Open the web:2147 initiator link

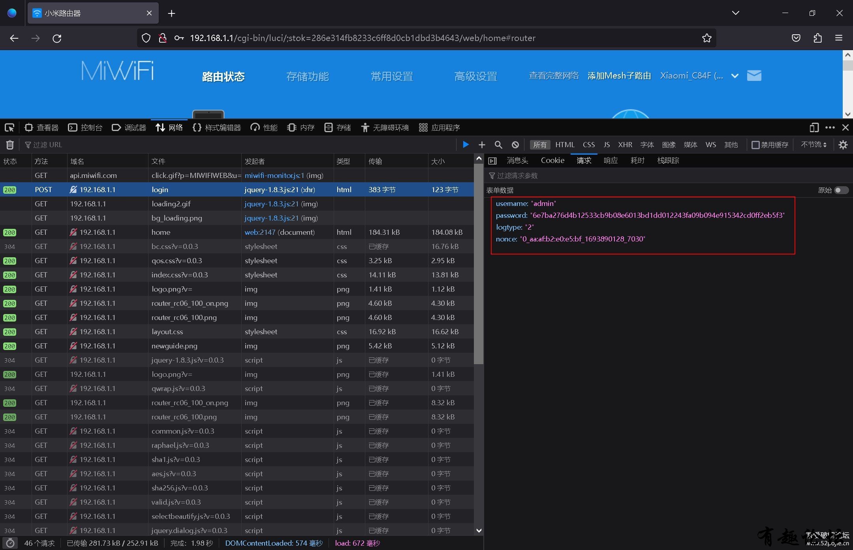point(260,232)
